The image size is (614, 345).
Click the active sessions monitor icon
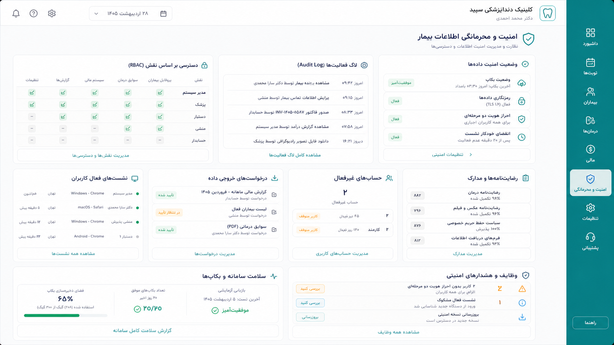(x=135, y=179)
